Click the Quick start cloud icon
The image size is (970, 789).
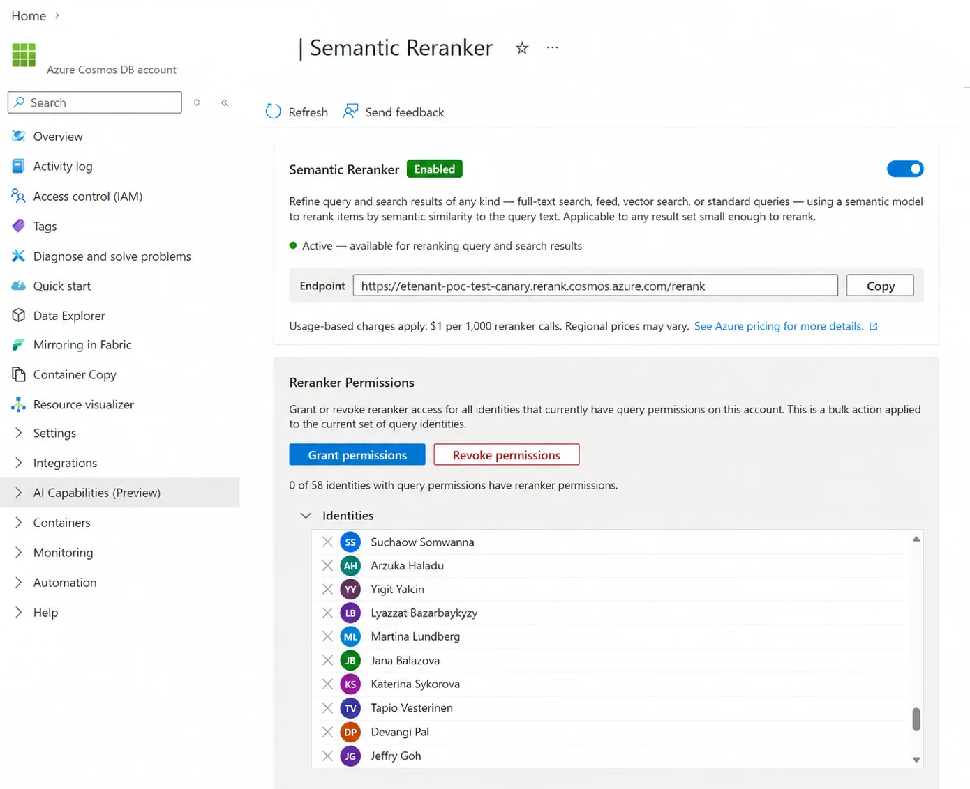[x=19, y=286]
